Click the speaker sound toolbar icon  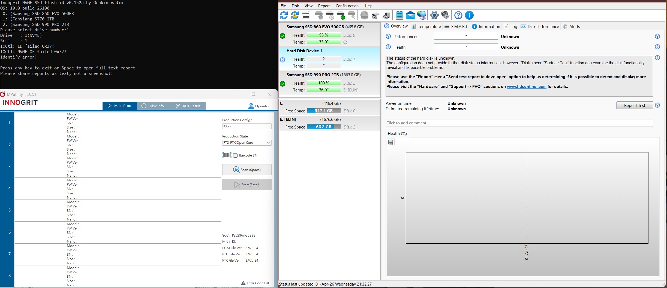click(x=445, y=15)
